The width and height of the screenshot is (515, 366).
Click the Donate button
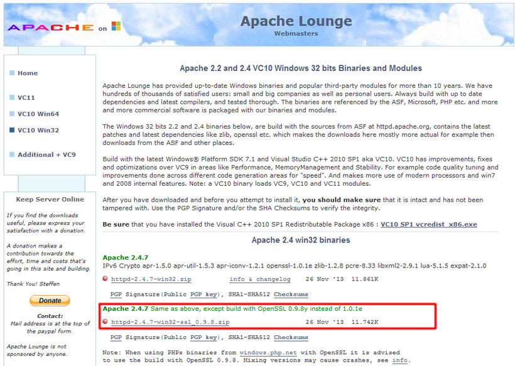[x=50, y=300]
